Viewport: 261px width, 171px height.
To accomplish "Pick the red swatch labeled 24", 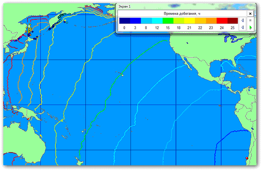I will [x=222, y=21].
